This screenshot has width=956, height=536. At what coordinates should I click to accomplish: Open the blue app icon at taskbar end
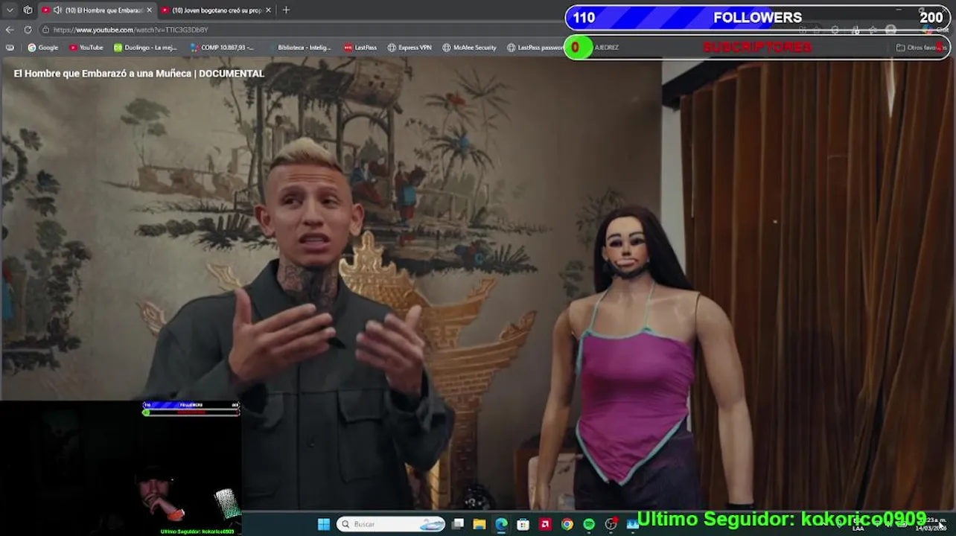tap(633, 524)
